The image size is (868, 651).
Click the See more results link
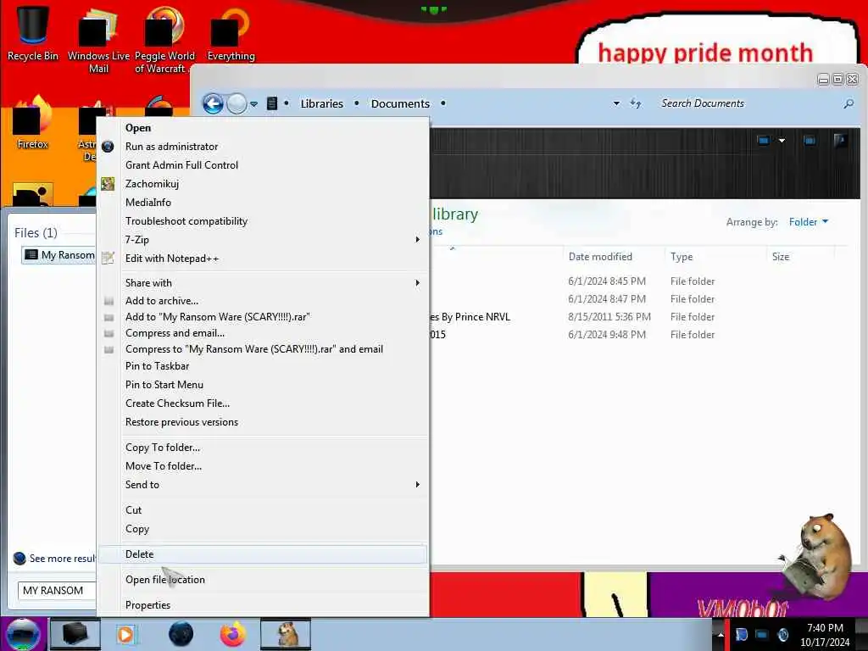click(x=55, y=559)
